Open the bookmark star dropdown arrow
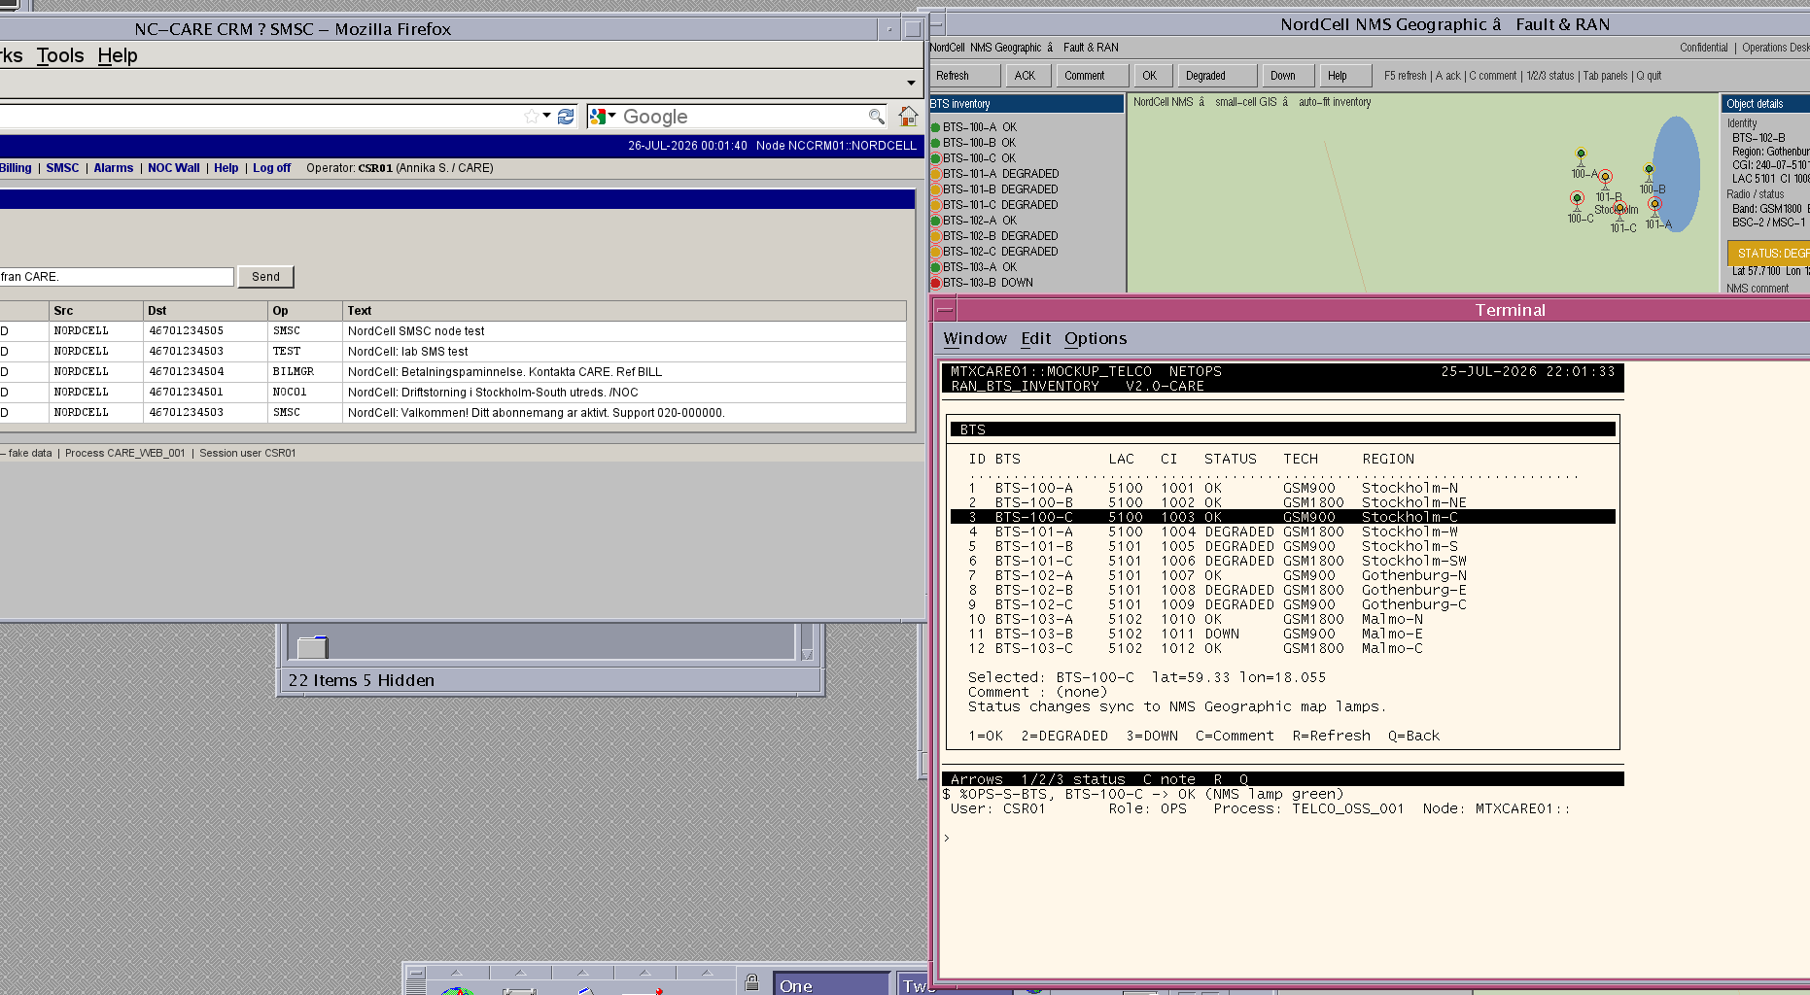1810x995 pixels. coord(546,116)
